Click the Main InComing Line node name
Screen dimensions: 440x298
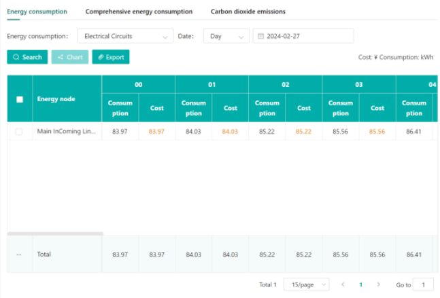pos(66,132)
